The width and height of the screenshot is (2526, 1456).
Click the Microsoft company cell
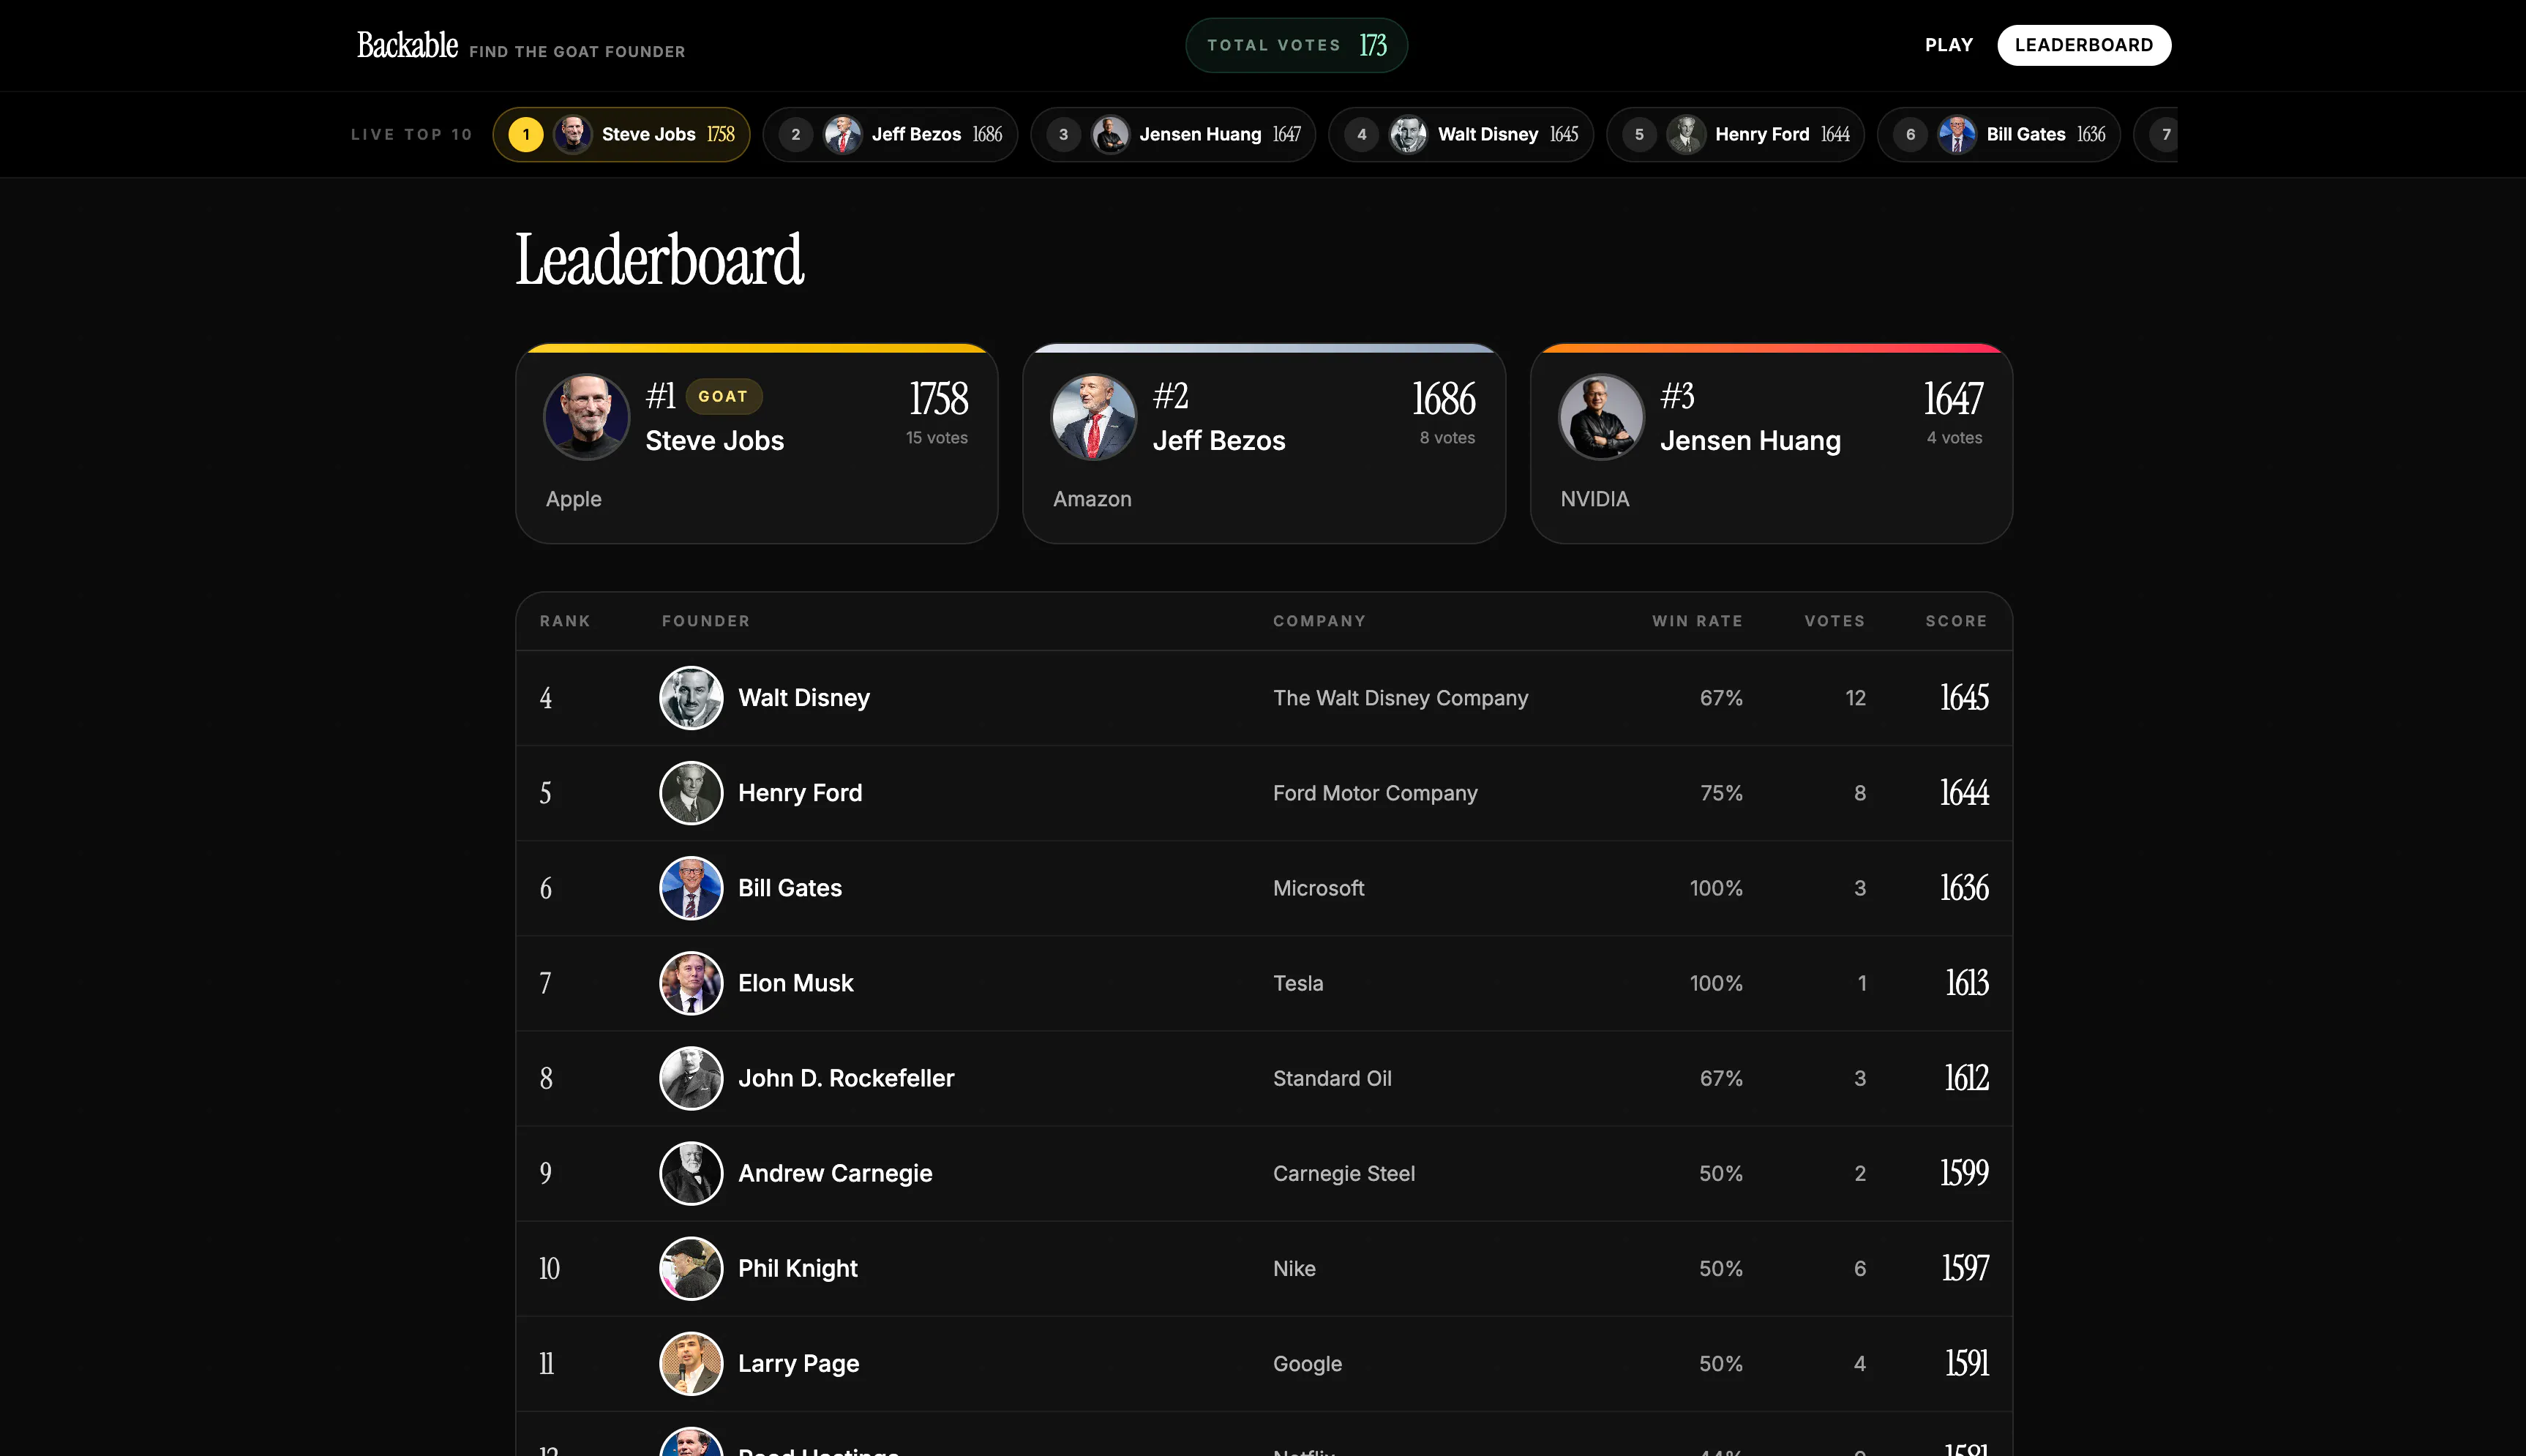click(x=1318, y=888)
